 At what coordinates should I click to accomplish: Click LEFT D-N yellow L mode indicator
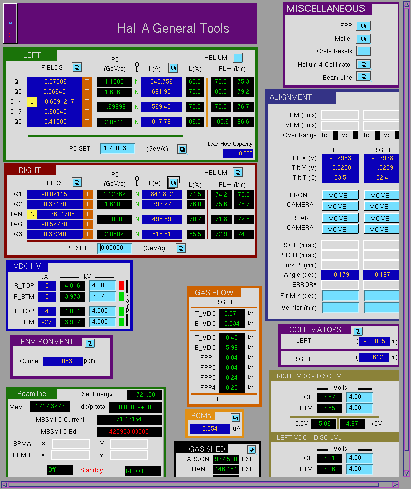pos(31,102)
